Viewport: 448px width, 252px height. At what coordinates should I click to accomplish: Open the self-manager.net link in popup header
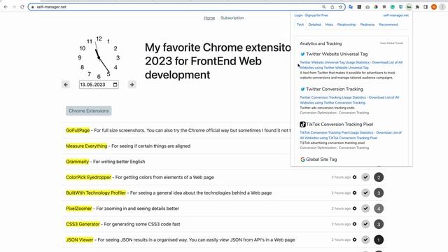point(396,15)
